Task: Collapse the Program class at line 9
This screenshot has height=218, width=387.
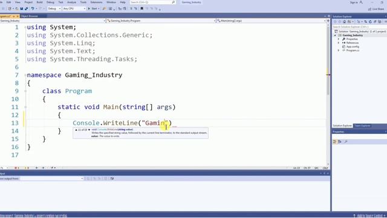Action: click(x=25, y=91)
